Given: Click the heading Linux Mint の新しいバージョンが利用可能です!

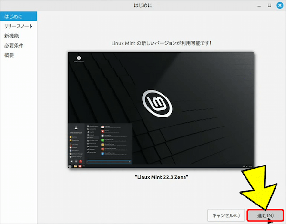Looking at the screenshot, I should (x=162, y=43).
